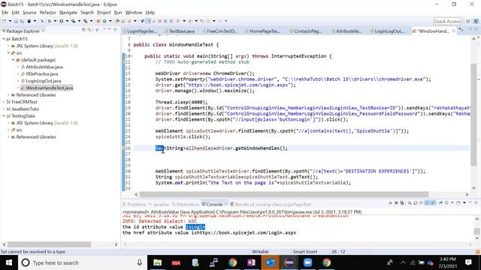Collapse the TestingData project node
481x270 pixels.
[4, 116]
